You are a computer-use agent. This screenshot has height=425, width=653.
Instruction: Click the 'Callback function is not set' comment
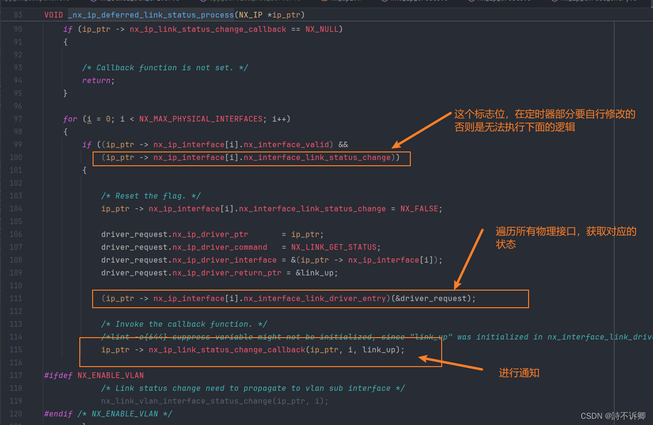coord(165,67)
